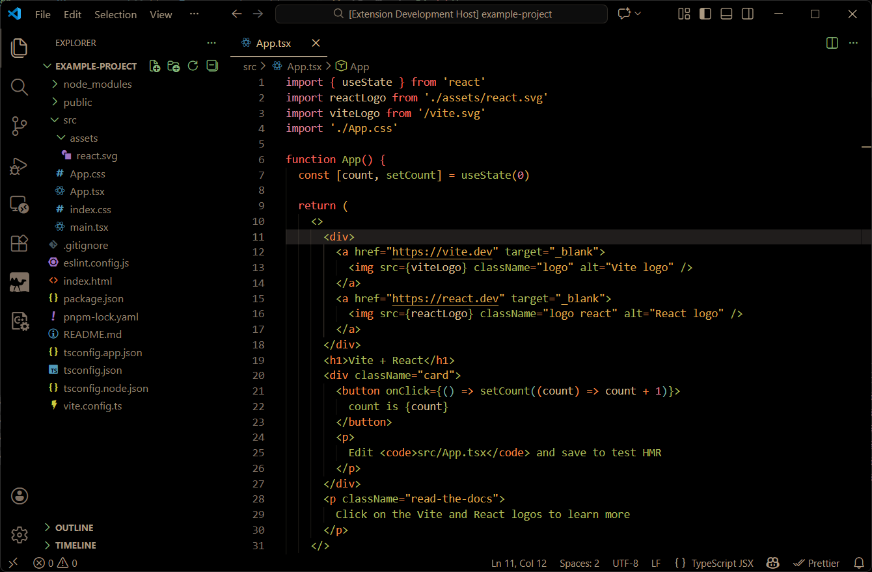Open package.json in Explorer
872x572 pixels.
[93, 299]
